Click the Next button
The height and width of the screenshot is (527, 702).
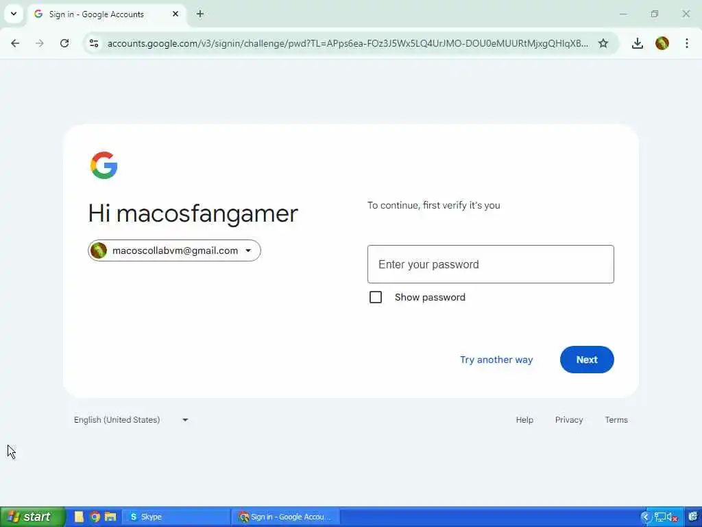click(587, 360)
